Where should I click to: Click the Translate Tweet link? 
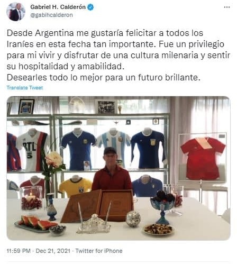pos(25,88)
